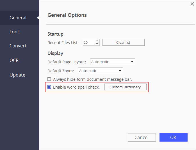
Task: Expand the Default Zoom dropdown
Action: 120,71
